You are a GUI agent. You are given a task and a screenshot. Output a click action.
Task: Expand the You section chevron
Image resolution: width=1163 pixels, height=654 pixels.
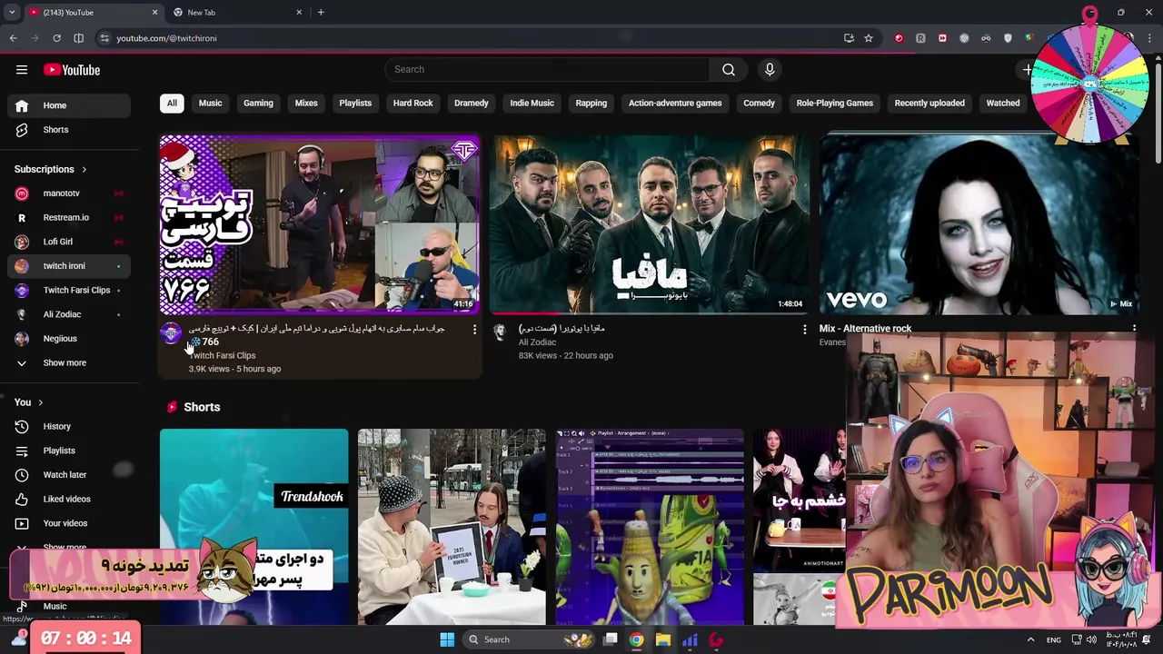pos(40,402)
